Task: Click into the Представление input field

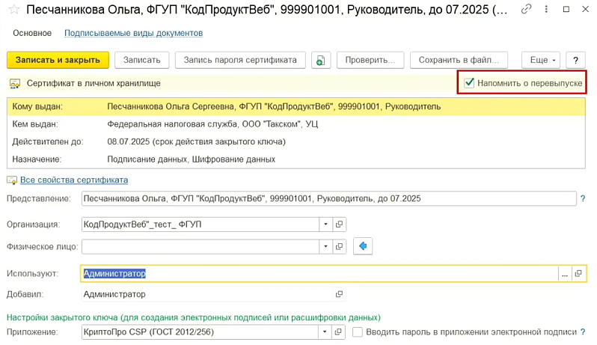Action: [x=329, y=198]
